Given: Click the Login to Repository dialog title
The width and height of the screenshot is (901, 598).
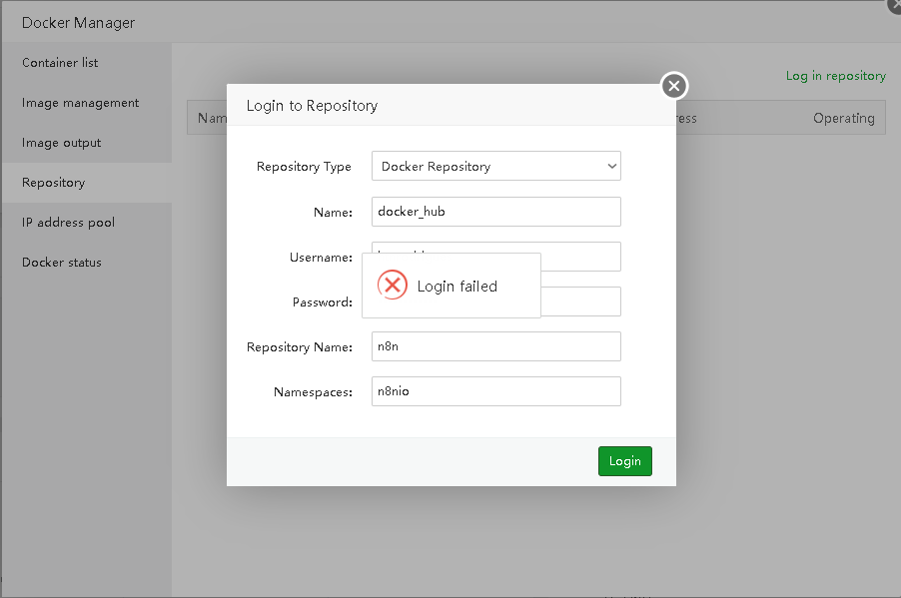Looking at the screenshot, I should click(312, 106).
